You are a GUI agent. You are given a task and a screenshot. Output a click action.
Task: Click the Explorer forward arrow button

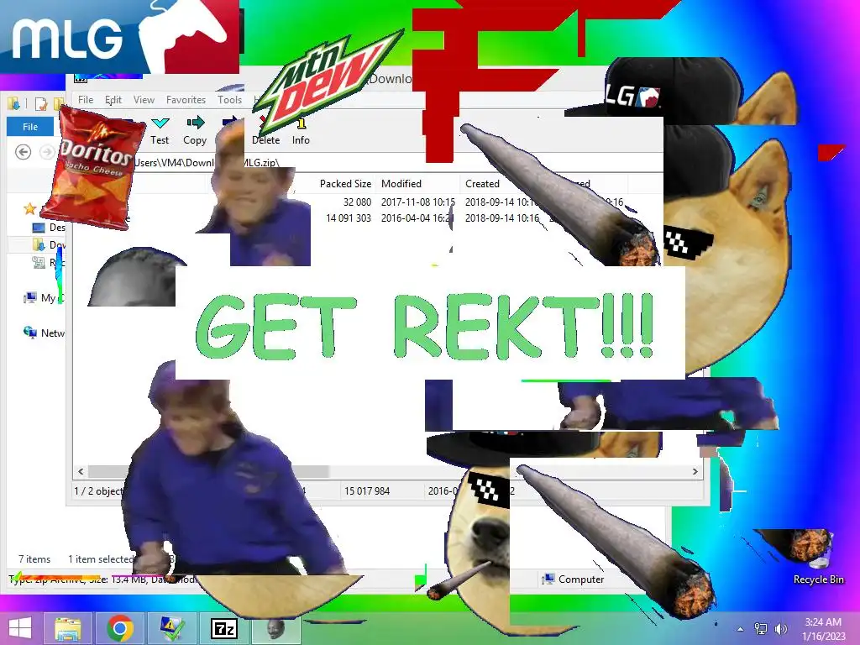(x=47, y=152)
